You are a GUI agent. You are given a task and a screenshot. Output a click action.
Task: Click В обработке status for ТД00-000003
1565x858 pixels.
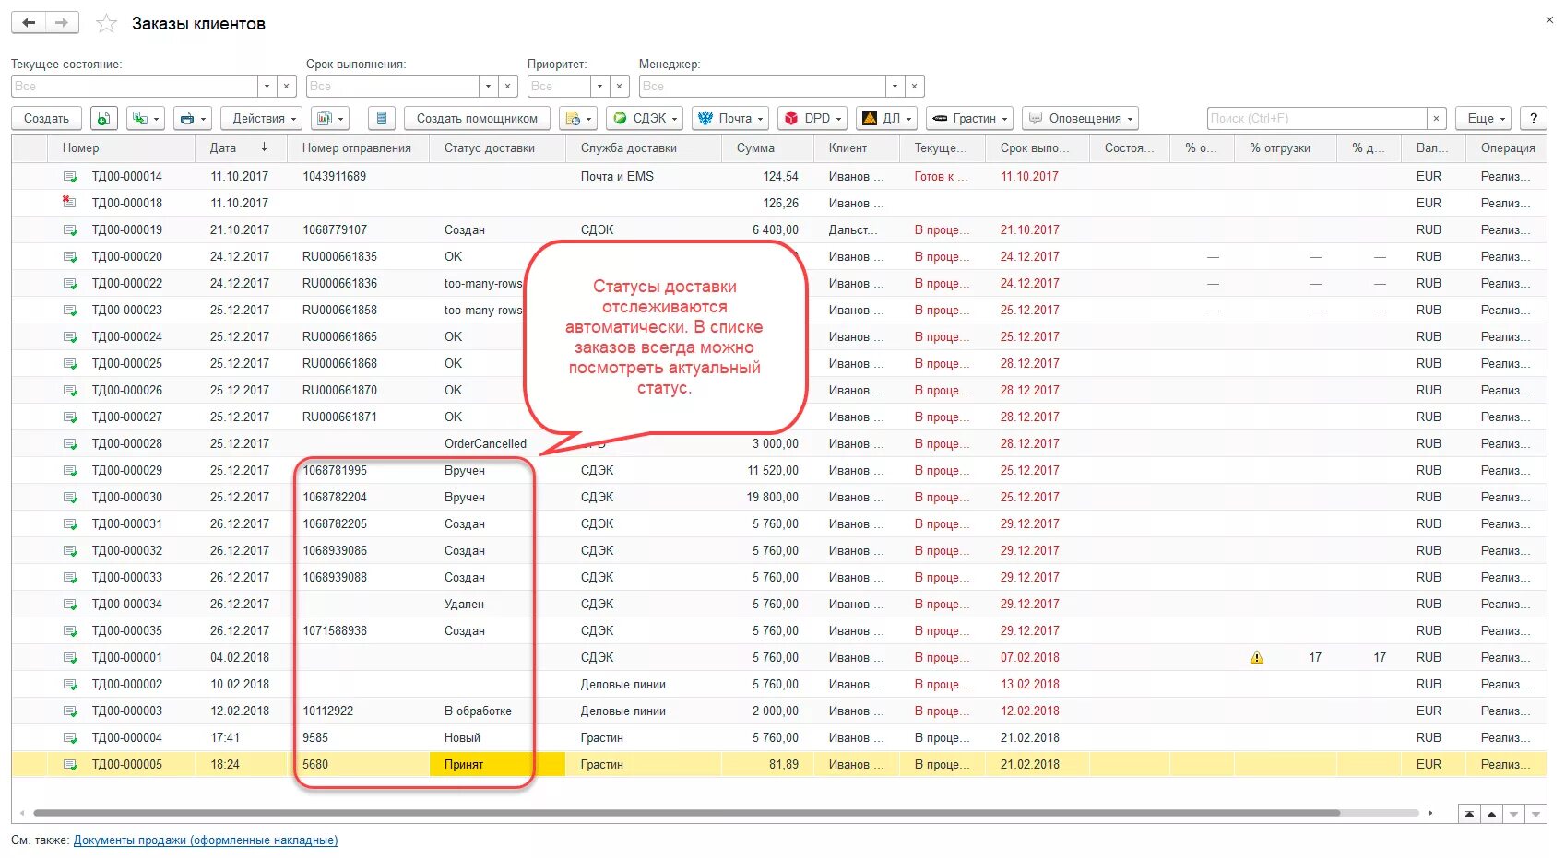point(478,711)
